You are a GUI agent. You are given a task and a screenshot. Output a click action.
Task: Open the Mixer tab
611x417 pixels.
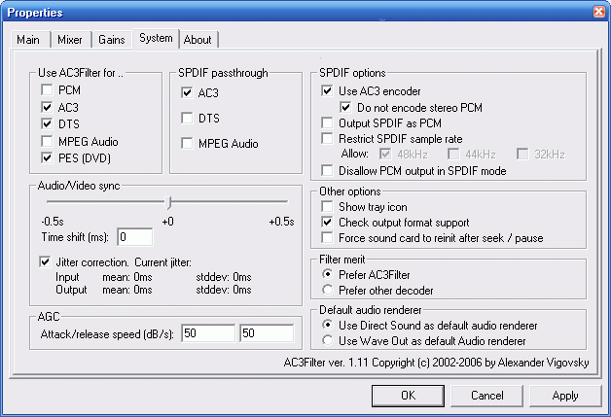[68, 40]
